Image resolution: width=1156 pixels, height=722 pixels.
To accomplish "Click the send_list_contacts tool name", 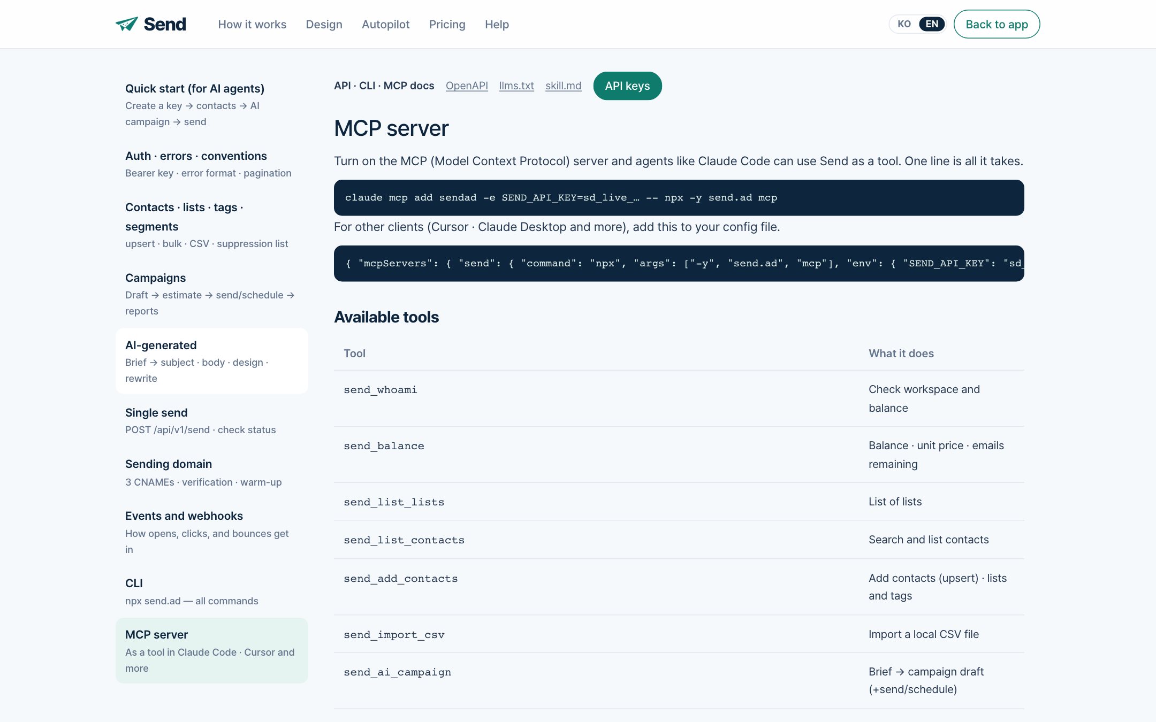I will 404,540.
